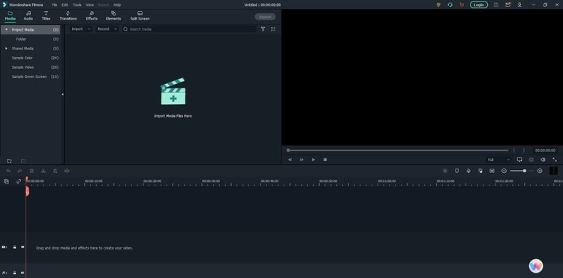Viewport: 563px width, 278px height.
Task: Open the Tools menu
Action: pyautogui.click(x=77, y=5)
